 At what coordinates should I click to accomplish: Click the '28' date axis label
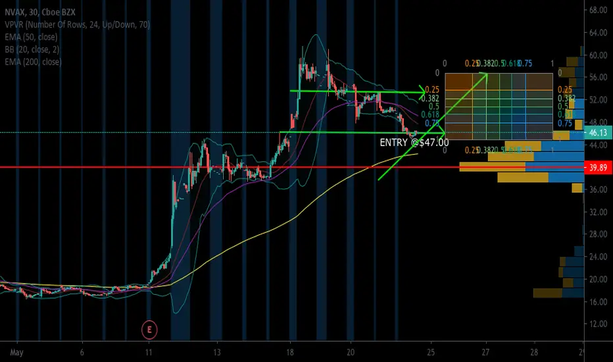click(533, 352)
